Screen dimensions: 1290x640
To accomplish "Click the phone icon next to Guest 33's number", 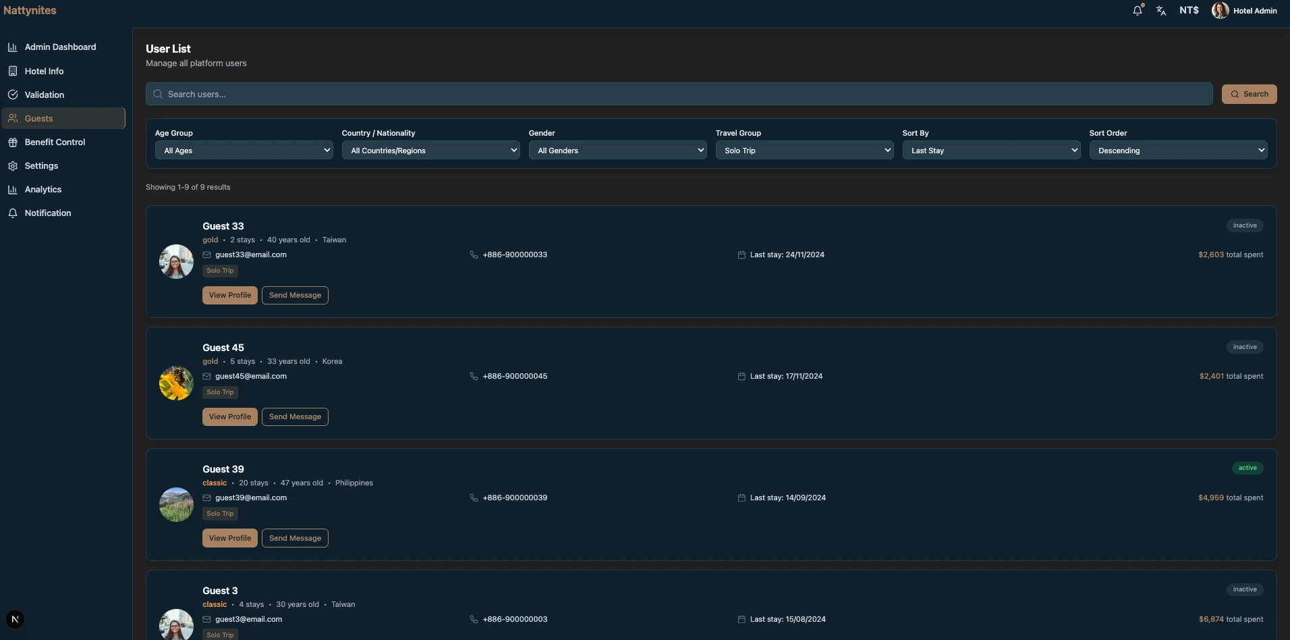I will click(474, 255).
